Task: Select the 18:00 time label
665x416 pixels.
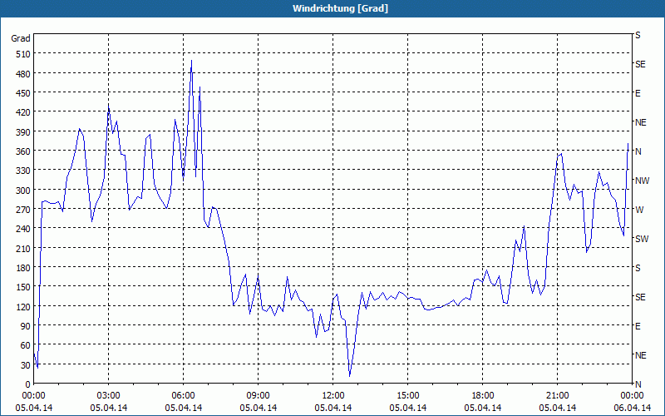Action: tap(483, 396)
